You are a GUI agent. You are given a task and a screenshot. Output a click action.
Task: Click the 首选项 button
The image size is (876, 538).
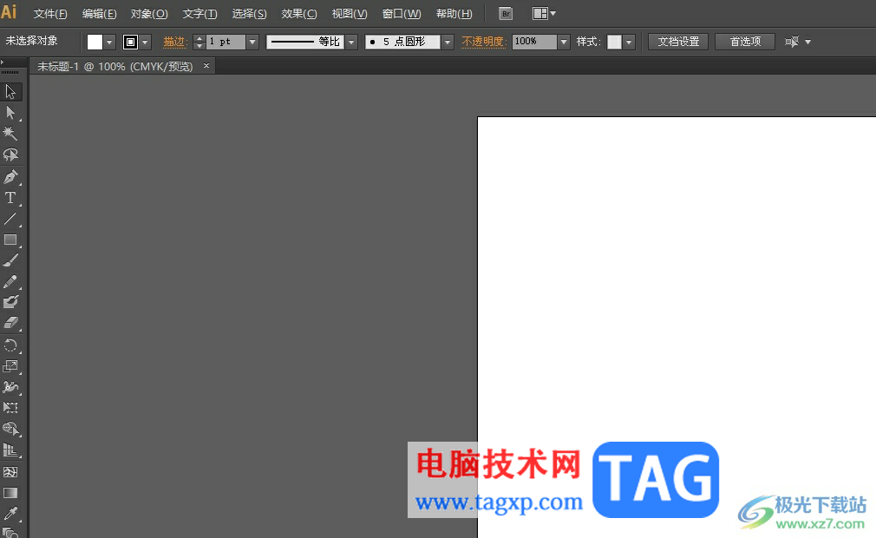pos(745,42)
